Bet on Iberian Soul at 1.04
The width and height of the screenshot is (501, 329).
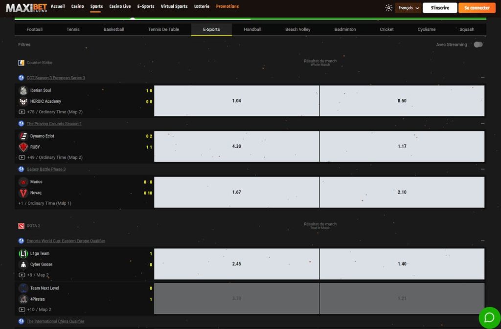(x=236, y=101)
